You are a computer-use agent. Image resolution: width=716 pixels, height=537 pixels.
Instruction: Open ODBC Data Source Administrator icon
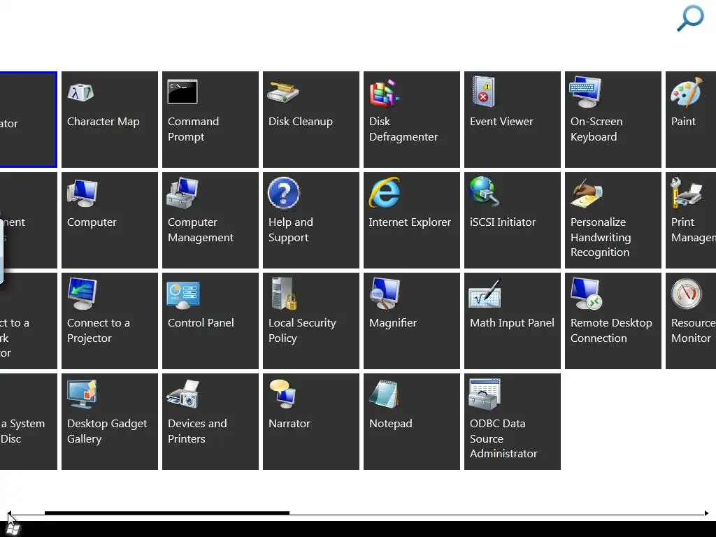(485, 394)
